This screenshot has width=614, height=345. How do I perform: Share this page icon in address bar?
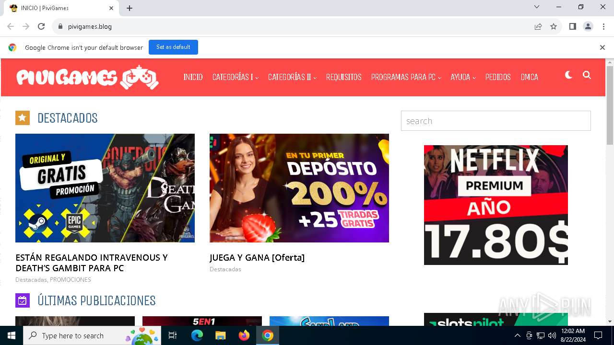coord(538,26)
